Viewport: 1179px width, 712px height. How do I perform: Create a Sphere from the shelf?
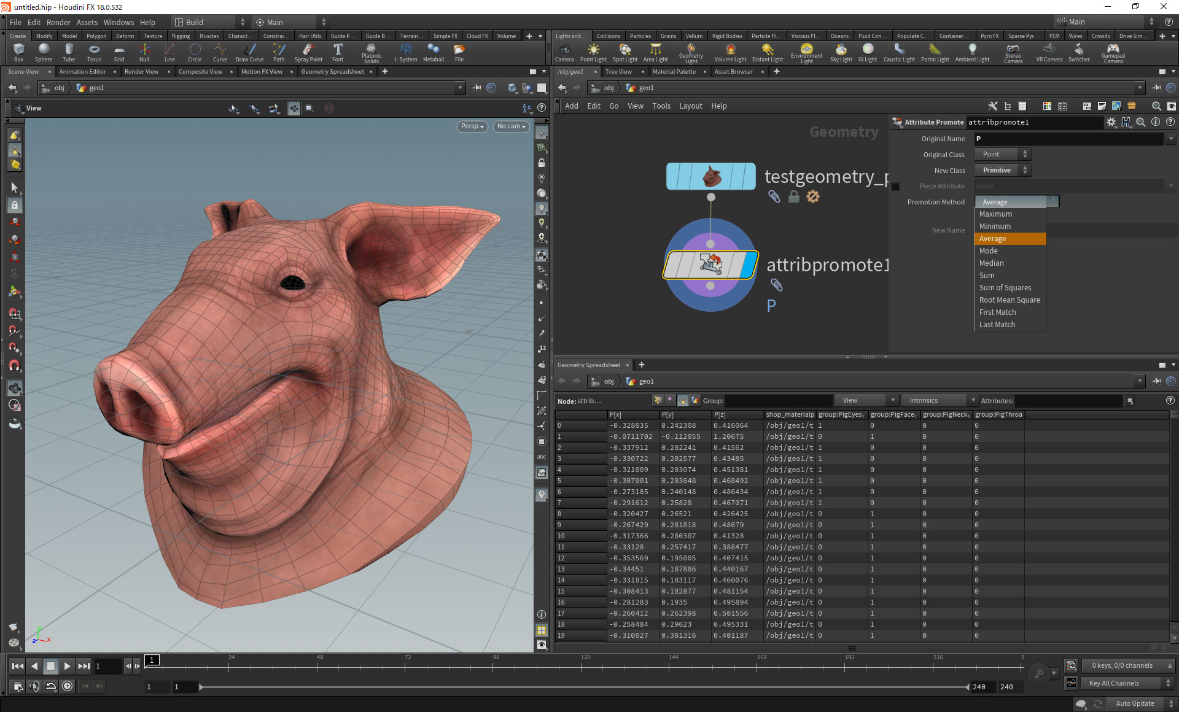point(44,53)
